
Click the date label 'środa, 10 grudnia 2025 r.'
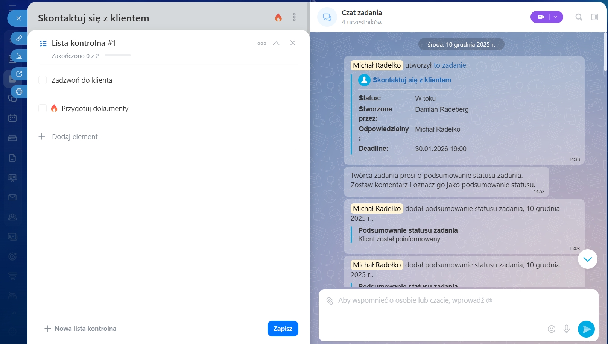click(x=461, y=44)
